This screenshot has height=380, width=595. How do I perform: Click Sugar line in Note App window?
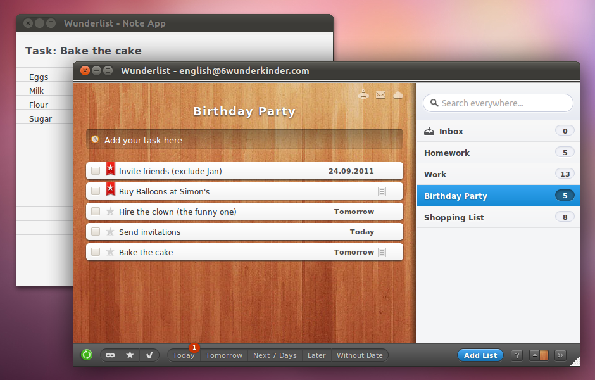pyautogui.click(x=41, y=119)
